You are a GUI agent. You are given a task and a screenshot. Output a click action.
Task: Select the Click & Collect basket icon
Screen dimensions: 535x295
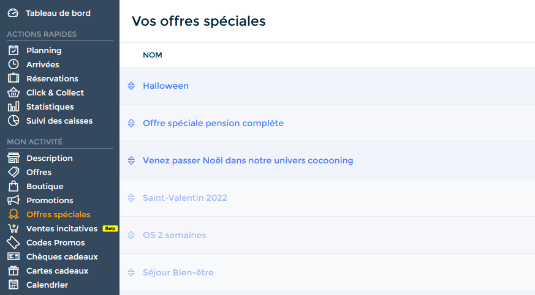click(x=13, y=92)
